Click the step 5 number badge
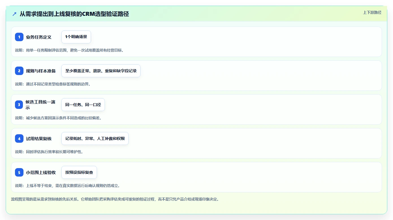Viewport: 393px width, 220px height. pos(19,172)
